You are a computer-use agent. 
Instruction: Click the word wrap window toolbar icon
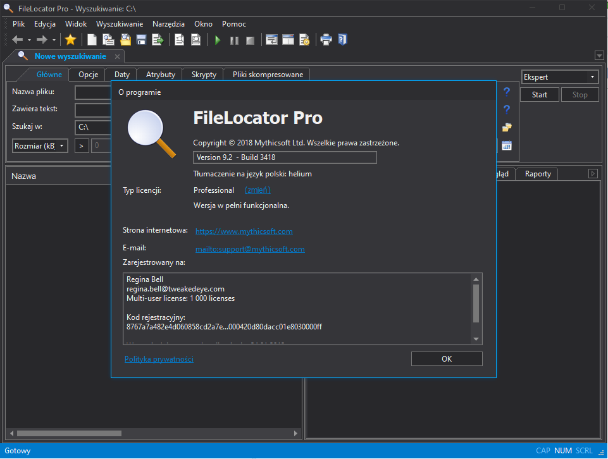point(271,39)
